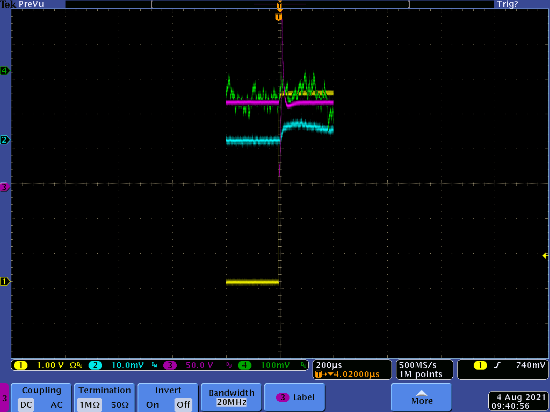The width and height of the screenshot is (550, 412).
Task: Click the date and time display
Action: pyautogui.click(x=517, y=401)
